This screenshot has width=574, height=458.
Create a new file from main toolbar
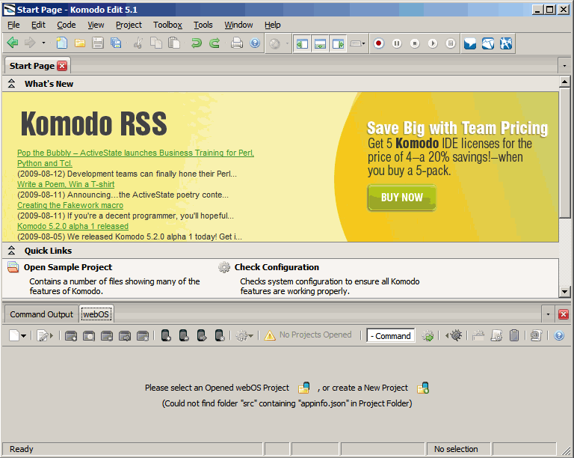click(x=61, y=43)
